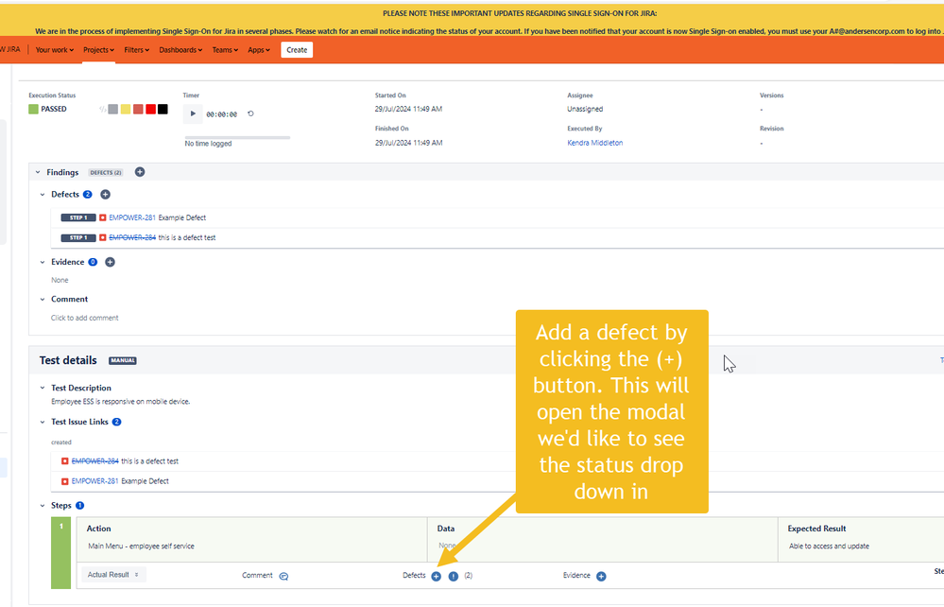The height and width of the screenshot is (607, 944).
Task: Collapse the Test Description section
Action: (x=43, y=388)
